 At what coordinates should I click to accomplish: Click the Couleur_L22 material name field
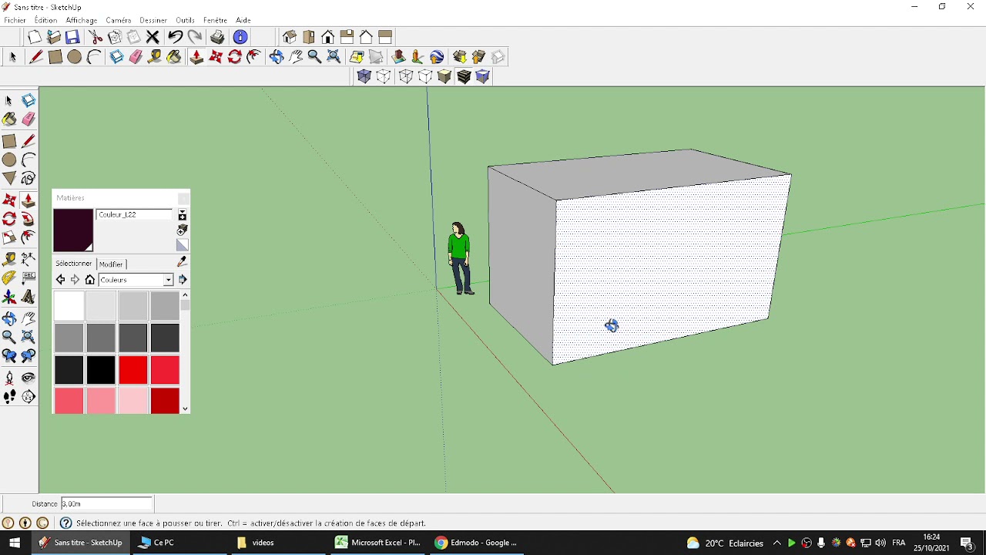[134, 214]
